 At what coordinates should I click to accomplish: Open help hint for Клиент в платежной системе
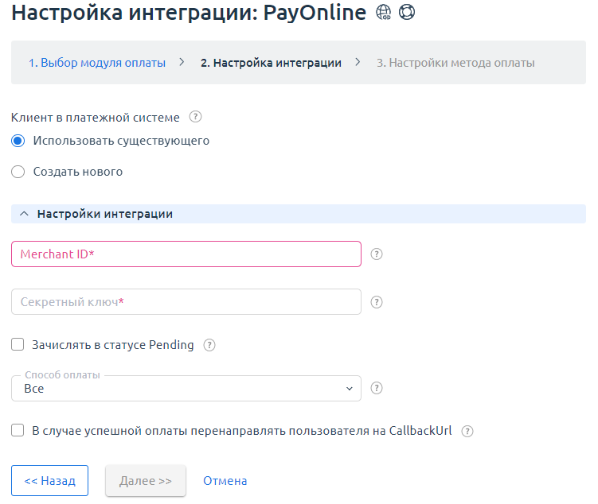pyautogui.click(x=195, y=117)
